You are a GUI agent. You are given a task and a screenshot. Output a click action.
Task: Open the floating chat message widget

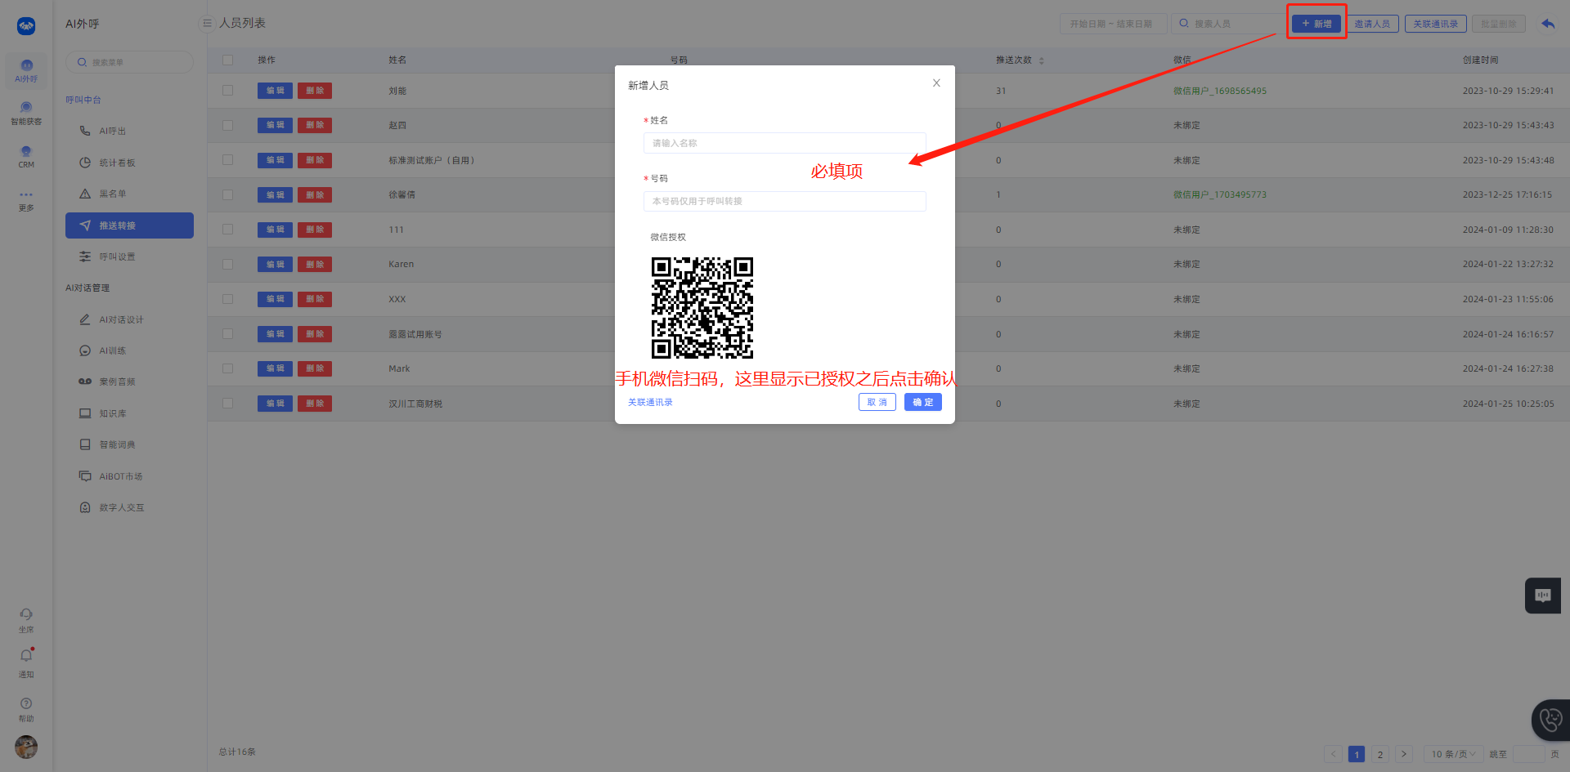1543,596
